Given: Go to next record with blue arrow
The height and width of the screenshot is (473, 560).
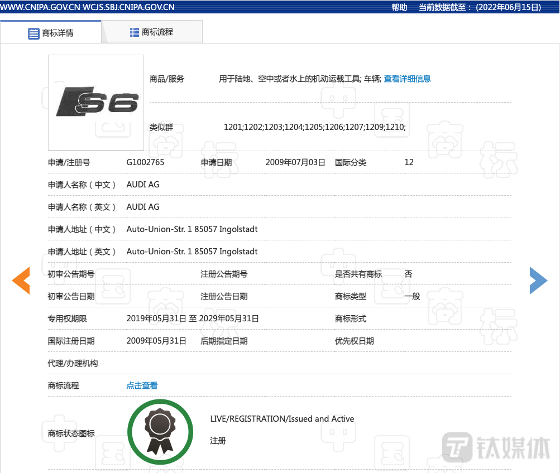Looking at the screenshot, I should 538,281.
